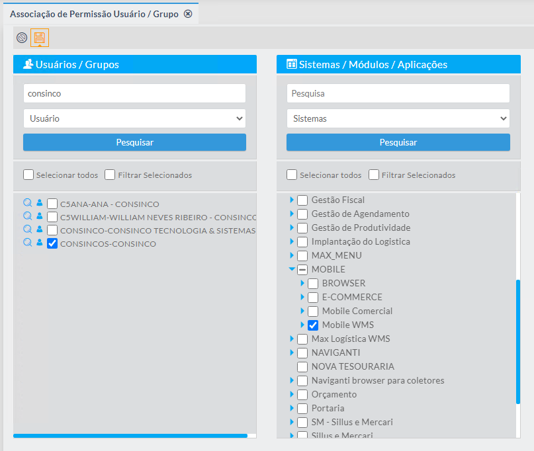
Task: Click magnifier icon for CONSINCOS-CONSINCO user
Action: coord(28,242)
